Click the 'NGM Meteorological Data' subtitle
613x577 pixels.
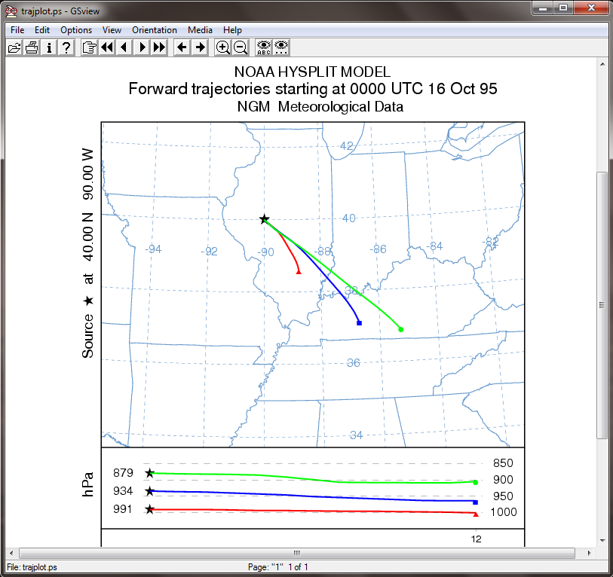320,107
